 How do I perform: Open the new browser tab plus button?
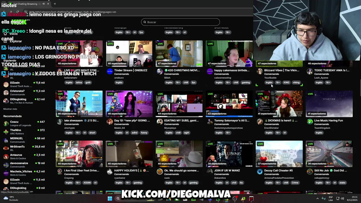click(x=55, y=4)
